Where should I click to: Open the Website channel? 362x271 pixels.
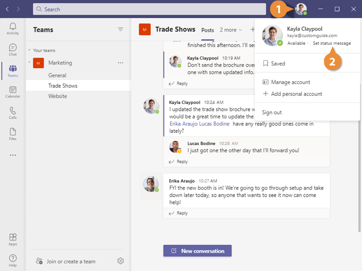58,96
